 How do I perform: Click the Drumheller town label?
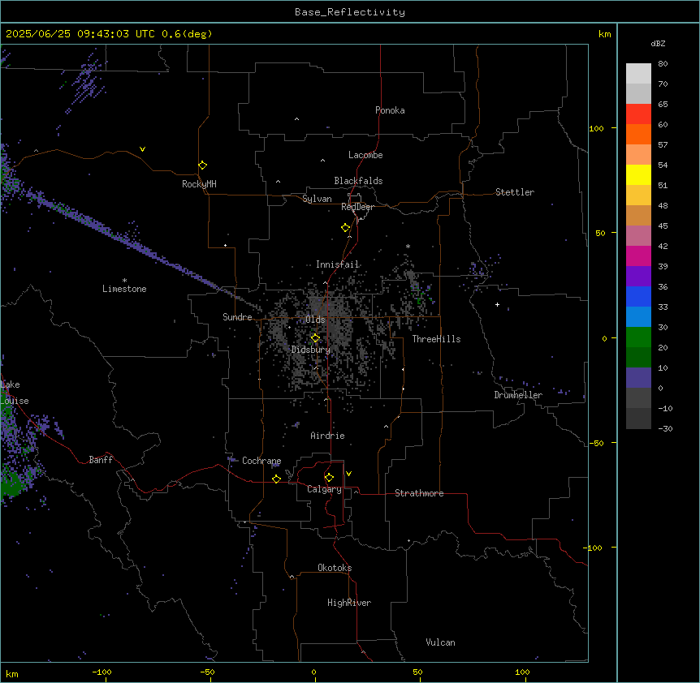point(518,395)
